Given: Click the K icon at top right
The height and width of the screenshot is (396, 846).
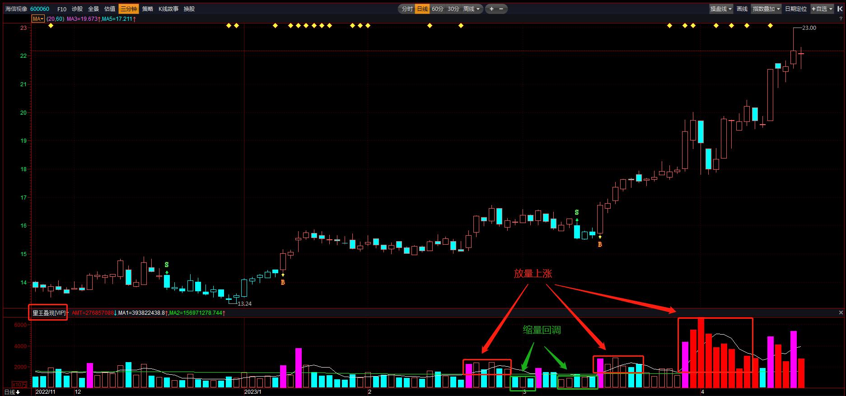Looking at the screenshot, I should (840, 9).
